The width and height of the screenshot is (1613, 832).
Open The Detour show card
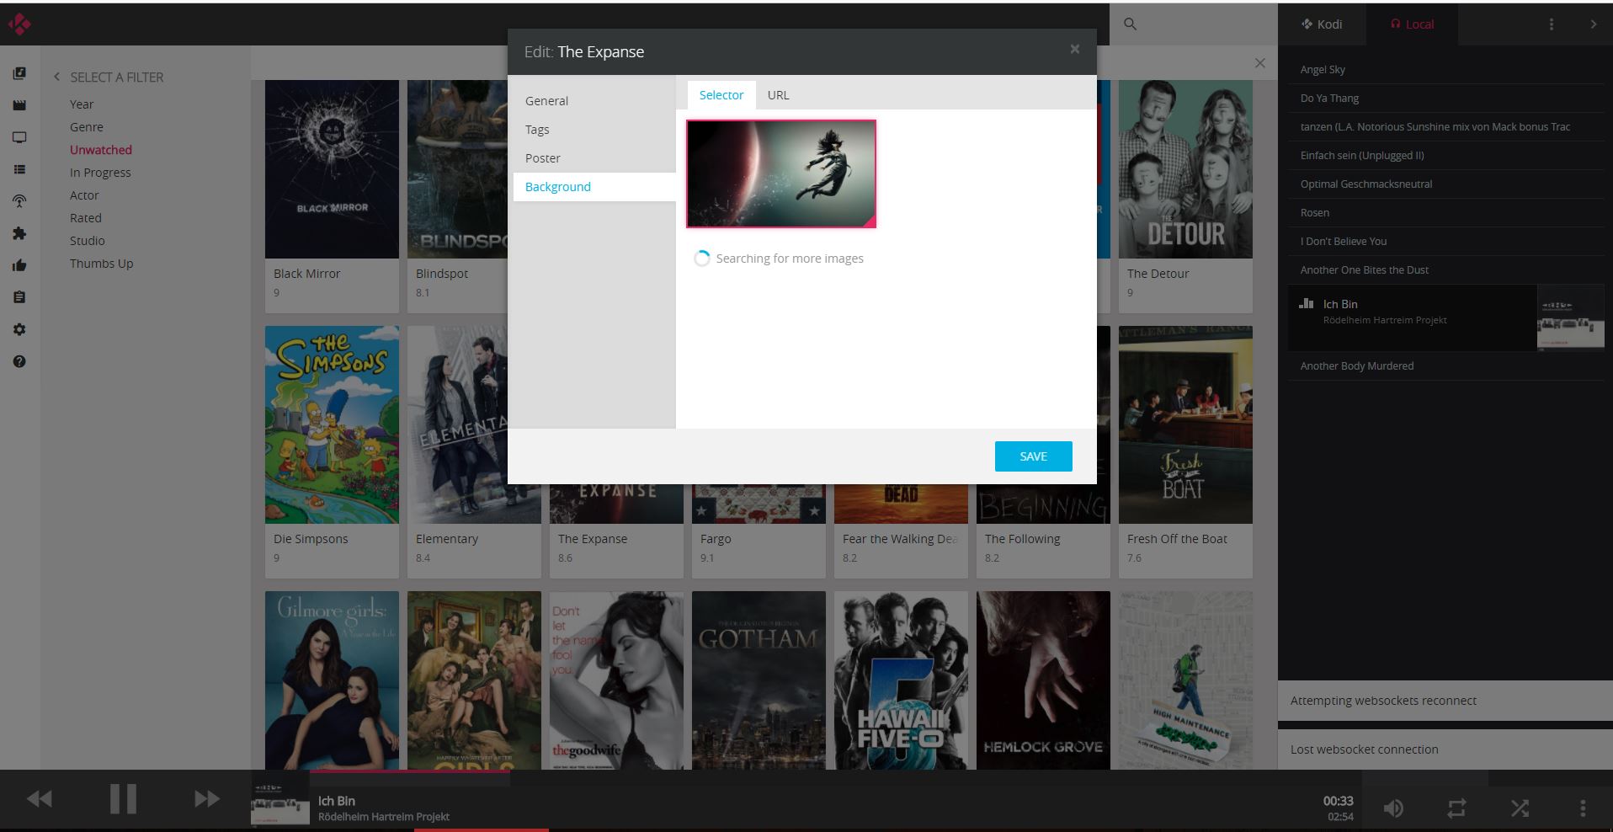click(x=1185, y=196)
